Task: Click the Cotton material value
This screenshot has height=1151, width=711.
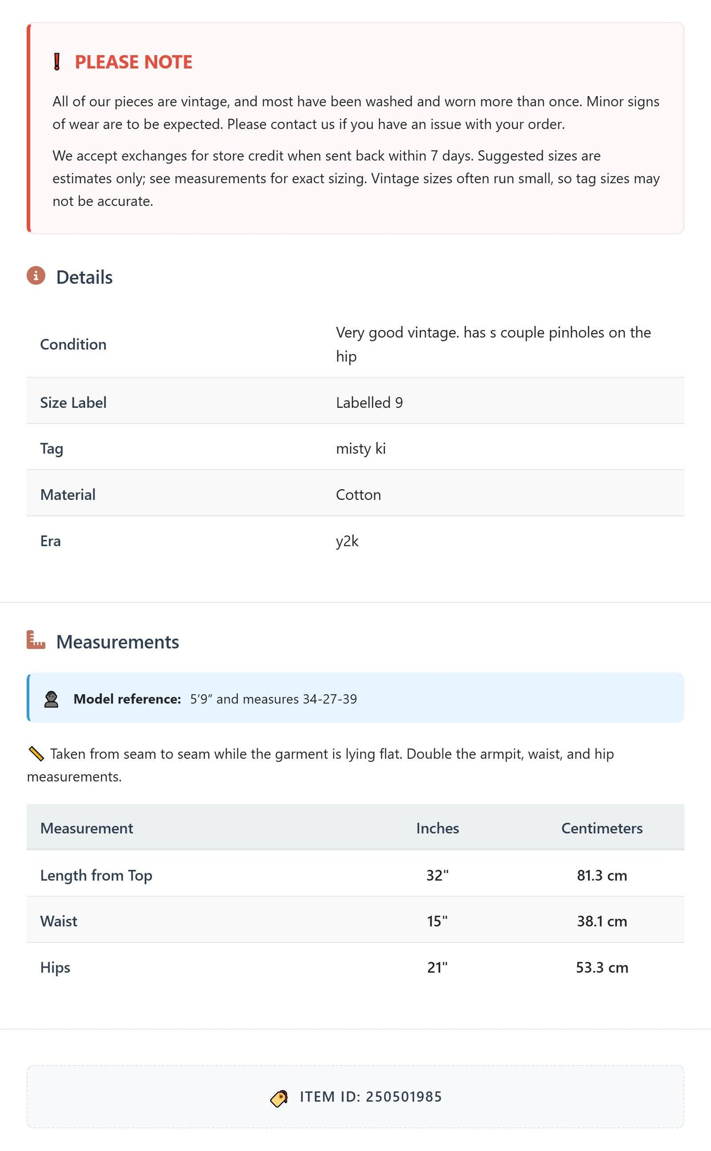Action: click(x=358, y=495)
